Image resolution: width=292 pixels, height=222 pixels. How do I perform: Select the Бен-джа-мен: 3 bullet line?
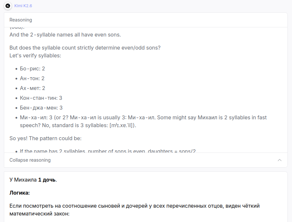pyautogui.click(x=41, y=108)
